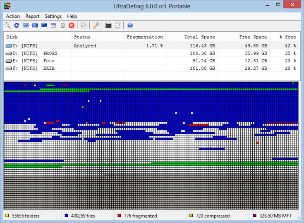Screen dimensions: 304x223
Task: Open the Action menu
Action: pyautogui.click(x=13, y=16)
